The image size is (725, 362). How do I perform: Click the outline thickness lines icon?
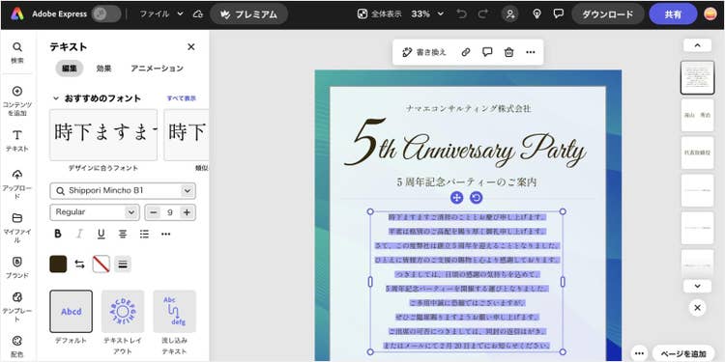pos(123,265)
